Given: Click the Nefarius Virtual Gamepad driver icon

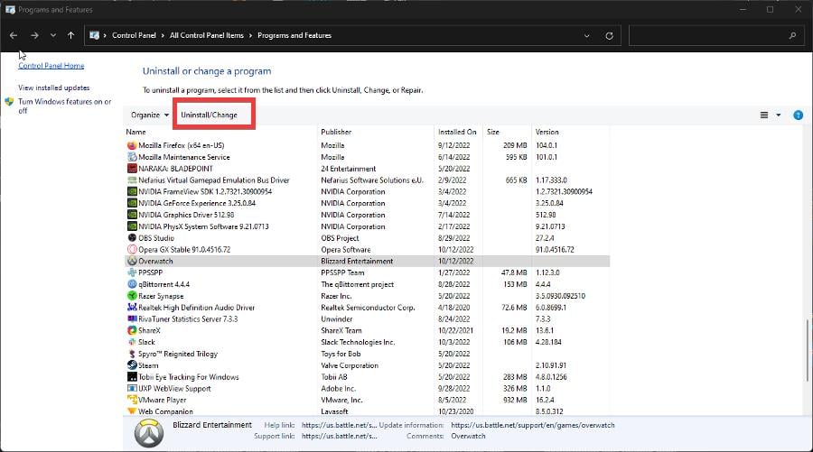Looking at the screenshot, I should tap(132, 180).
